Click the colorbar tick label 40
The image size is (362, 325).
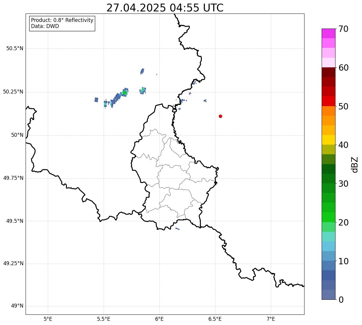click(344, 145)
